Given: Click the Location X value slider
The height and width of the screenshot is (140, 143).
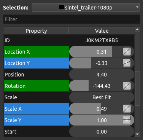Looking at the screenshot, I should [x=96, y=52].
